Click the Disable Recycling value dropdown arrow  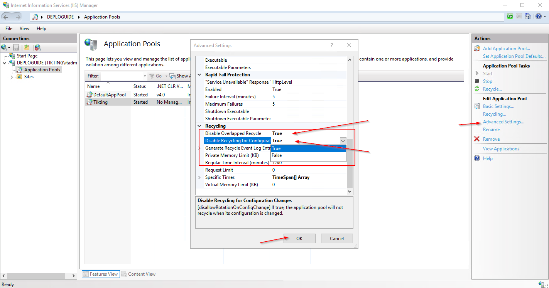point(343,141)
